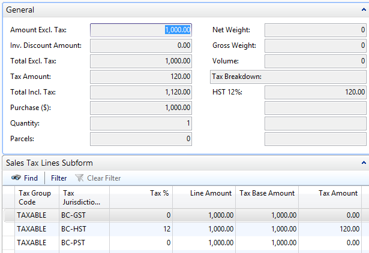The height and width of the screenshot is (253, 369).
Task: Click the Inv. Discount Amount label
Action: click(x=46, y=45)
